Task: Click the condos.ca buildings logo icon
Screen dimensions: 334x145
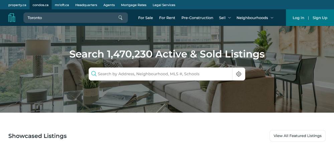Action: tap(12, 18)
